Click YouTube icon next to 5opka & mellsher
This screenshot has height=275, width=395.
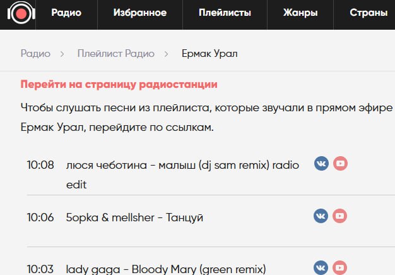[x=341, y=216]
